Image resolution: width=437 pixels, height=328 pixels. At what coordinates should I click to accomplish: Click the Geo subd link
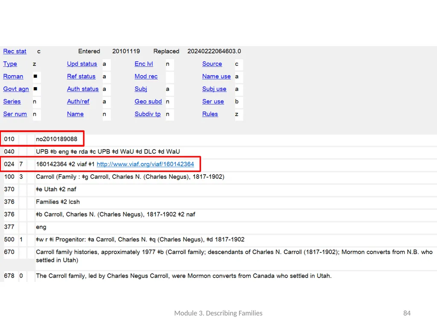pos(148,102)
